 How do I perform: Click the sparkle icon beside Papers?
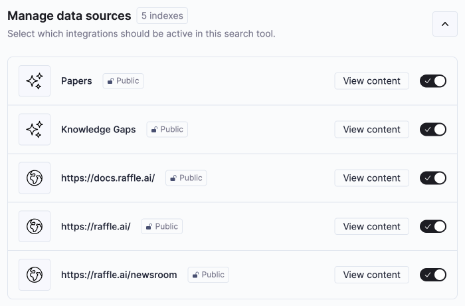(35, 80)
